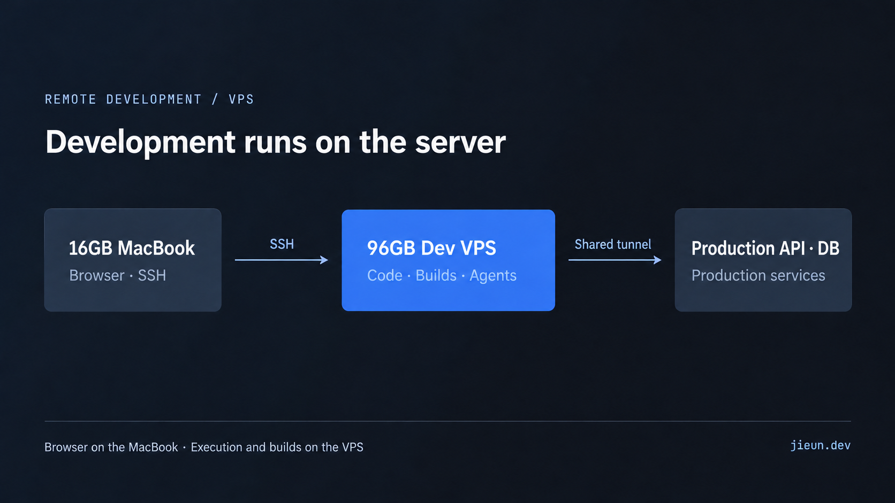Image resolution: width=895 pixels, height=503 pixels.
Task: Select the 'Development runs on the server' title
Action: click(x=275, y=142)
